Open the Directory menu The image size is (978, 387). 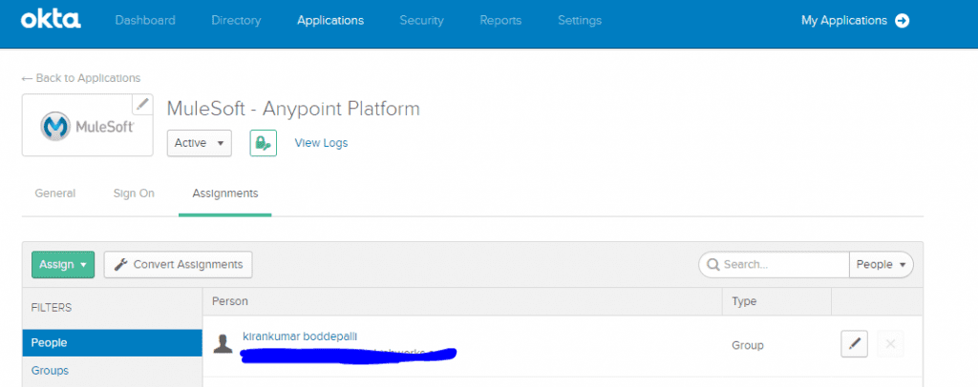pyautogui.click(x=236, y=21)
